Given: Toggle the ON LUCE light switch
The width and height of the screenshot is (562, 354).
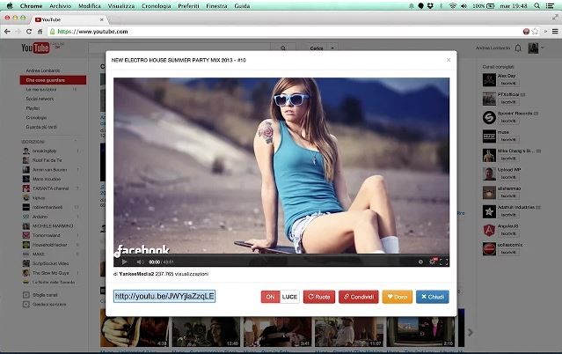Looking at the screenshot, I should [x=281, y=297].
